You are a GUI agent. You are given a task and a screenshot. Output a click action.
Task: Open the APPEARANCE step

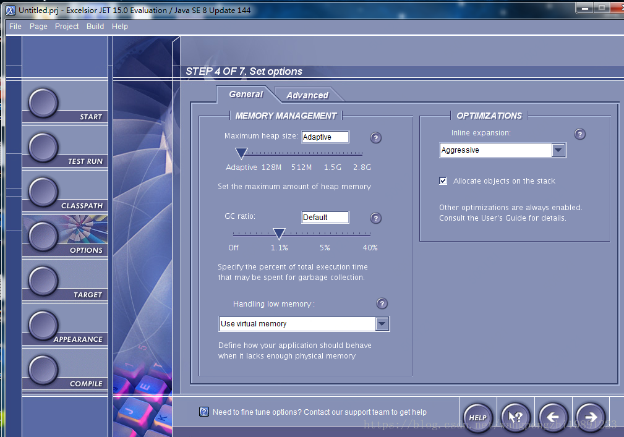(43, 325)
